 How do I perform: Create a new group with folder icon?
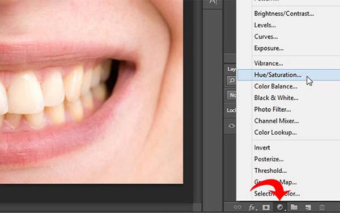point(294,207)
